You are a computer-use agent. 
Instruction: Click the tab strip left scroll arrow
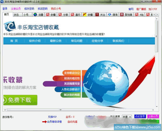[x=154, y=14]
